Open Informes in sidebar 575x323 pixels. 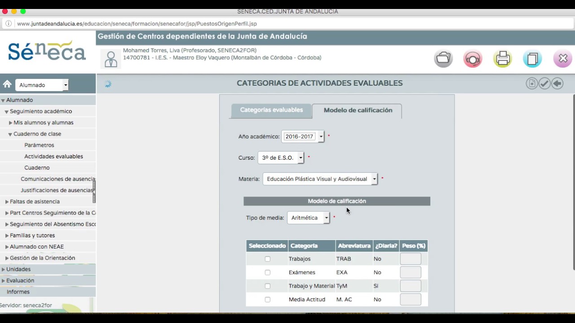(18, 292)
